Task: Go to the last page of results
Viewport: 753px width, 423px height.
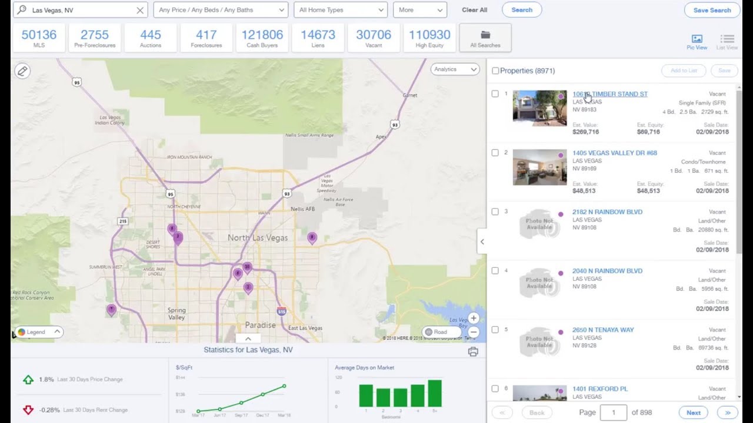Action: tap(727, 412)
